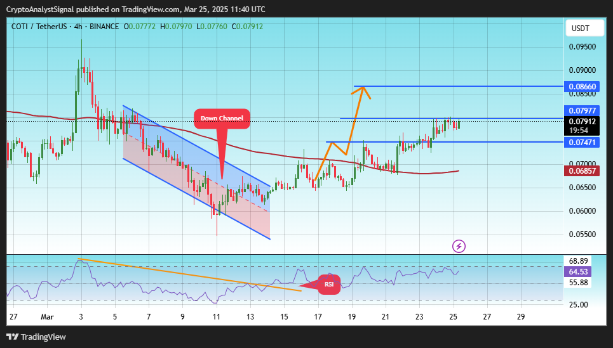Click the current price 0.07912 label

[582, 121]
